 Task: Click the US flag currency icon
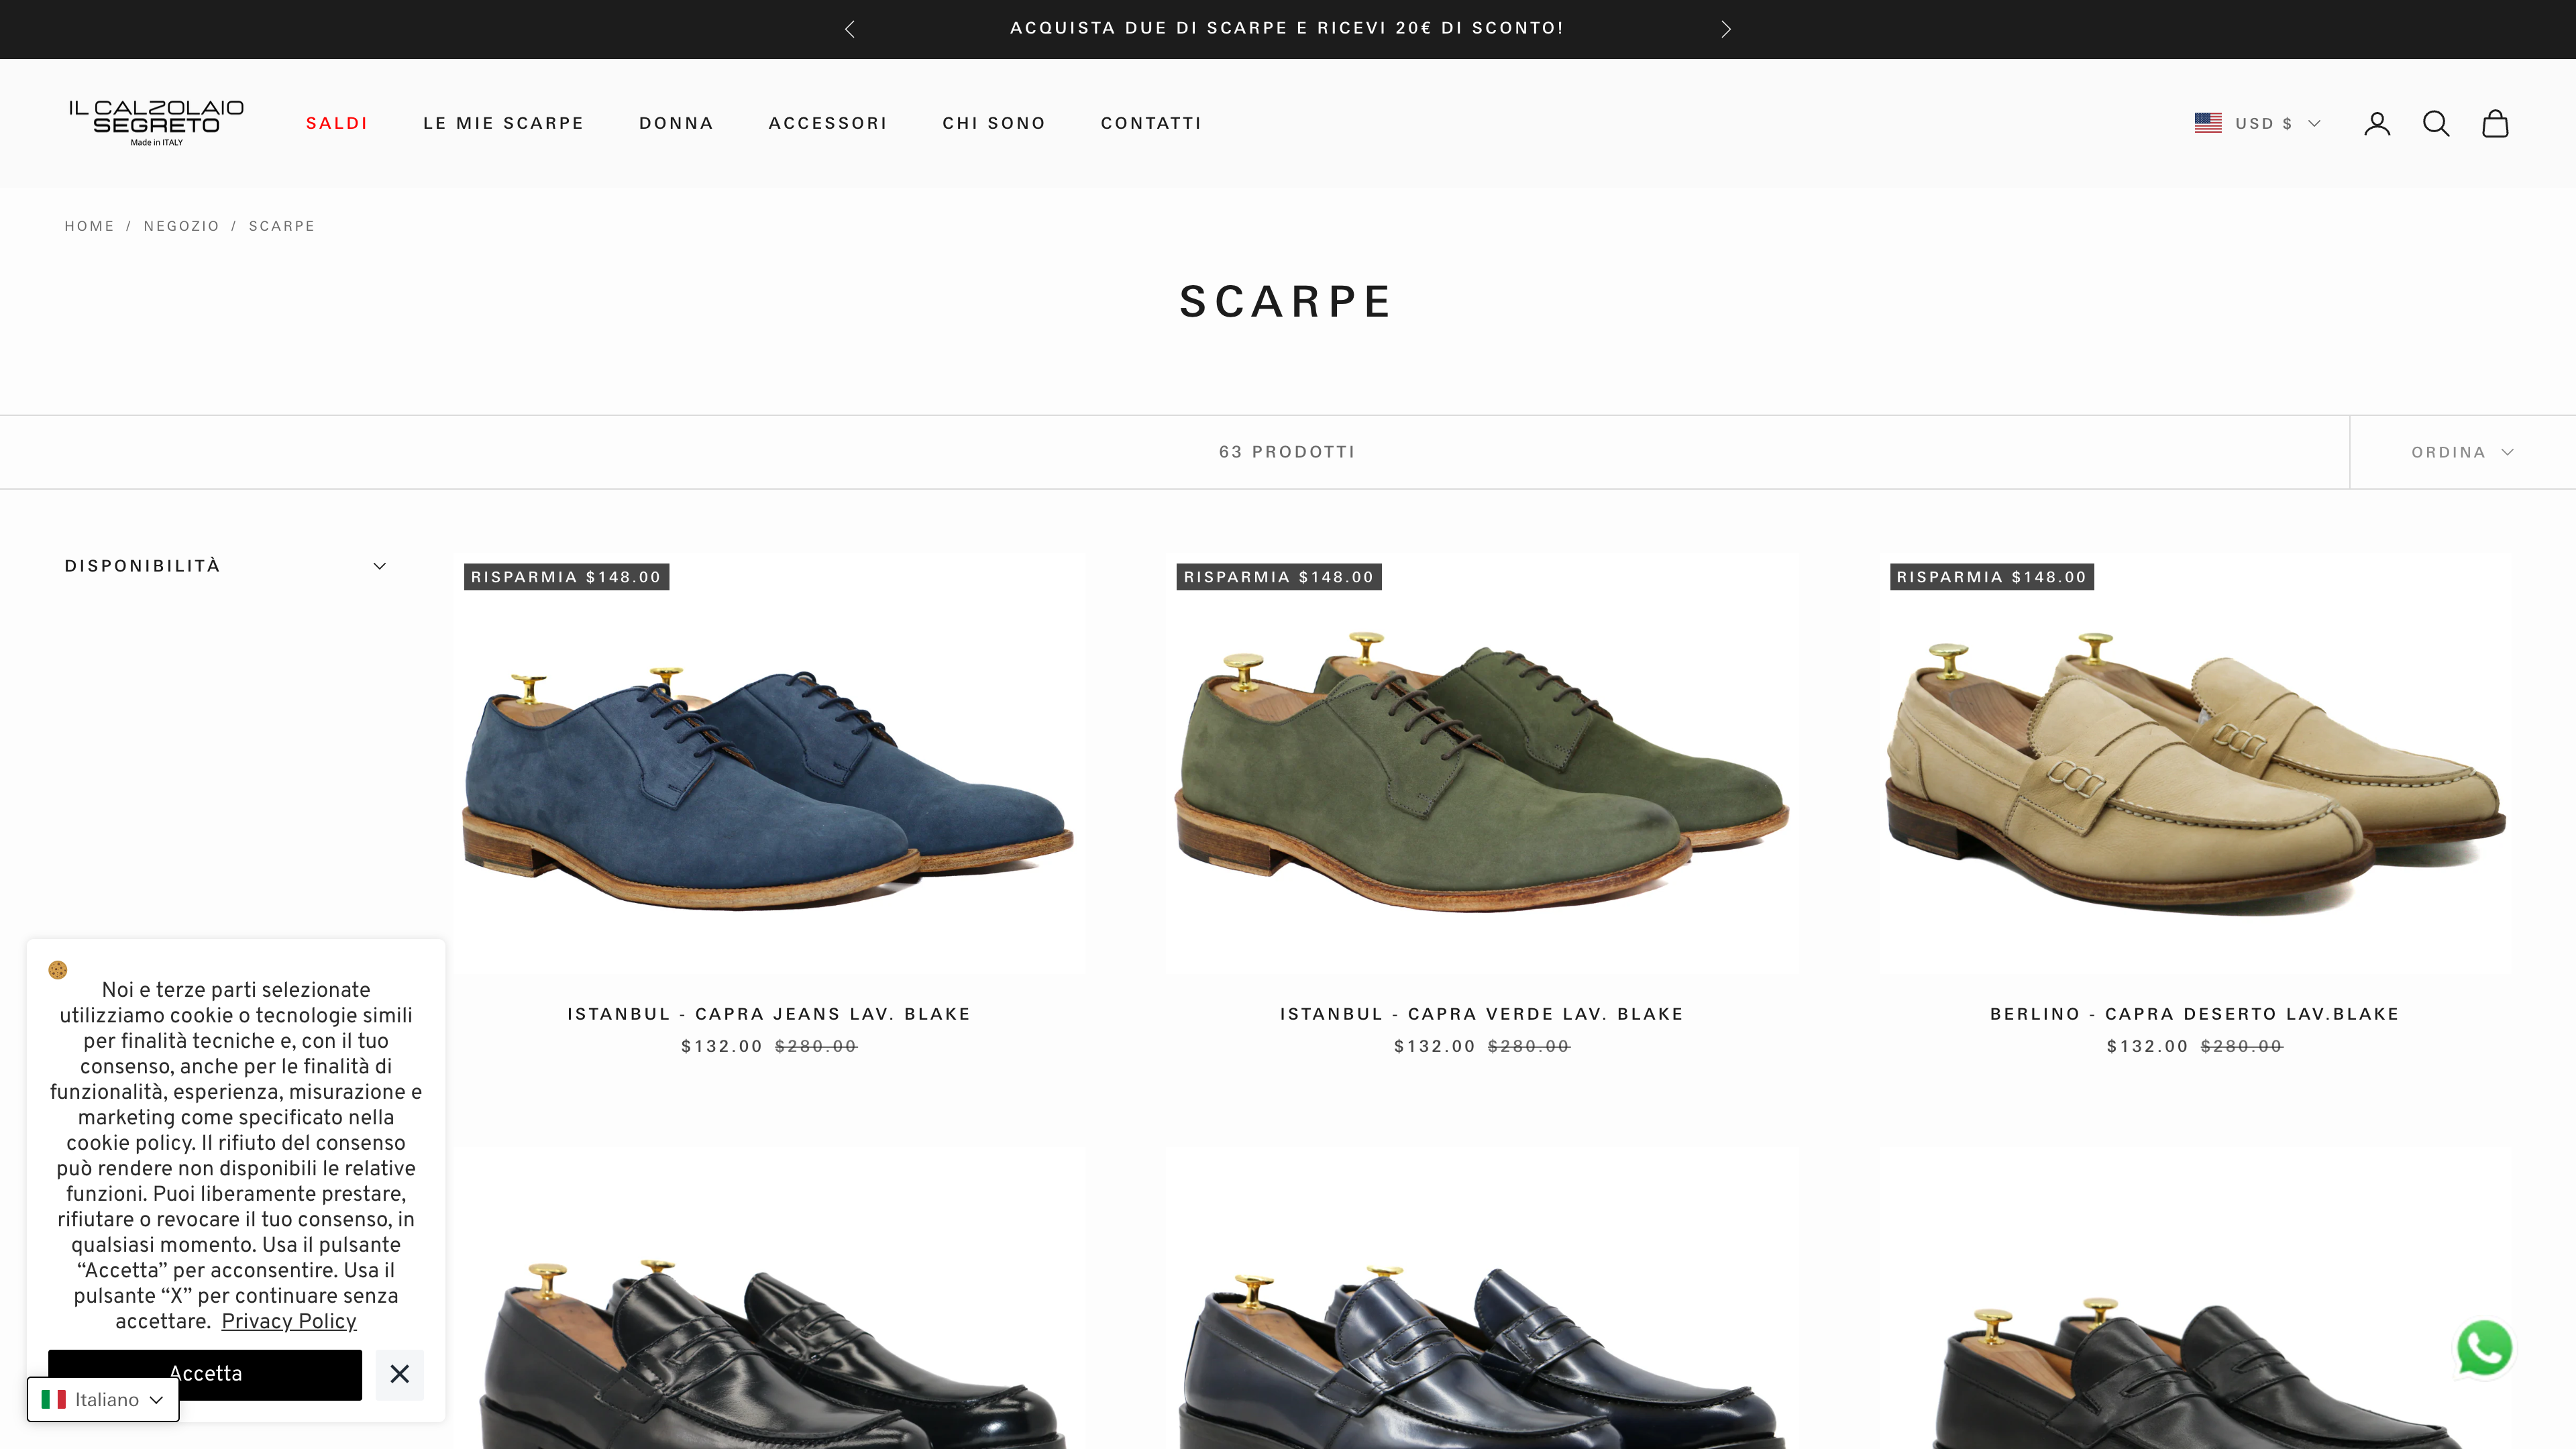tap(2208, 123)
